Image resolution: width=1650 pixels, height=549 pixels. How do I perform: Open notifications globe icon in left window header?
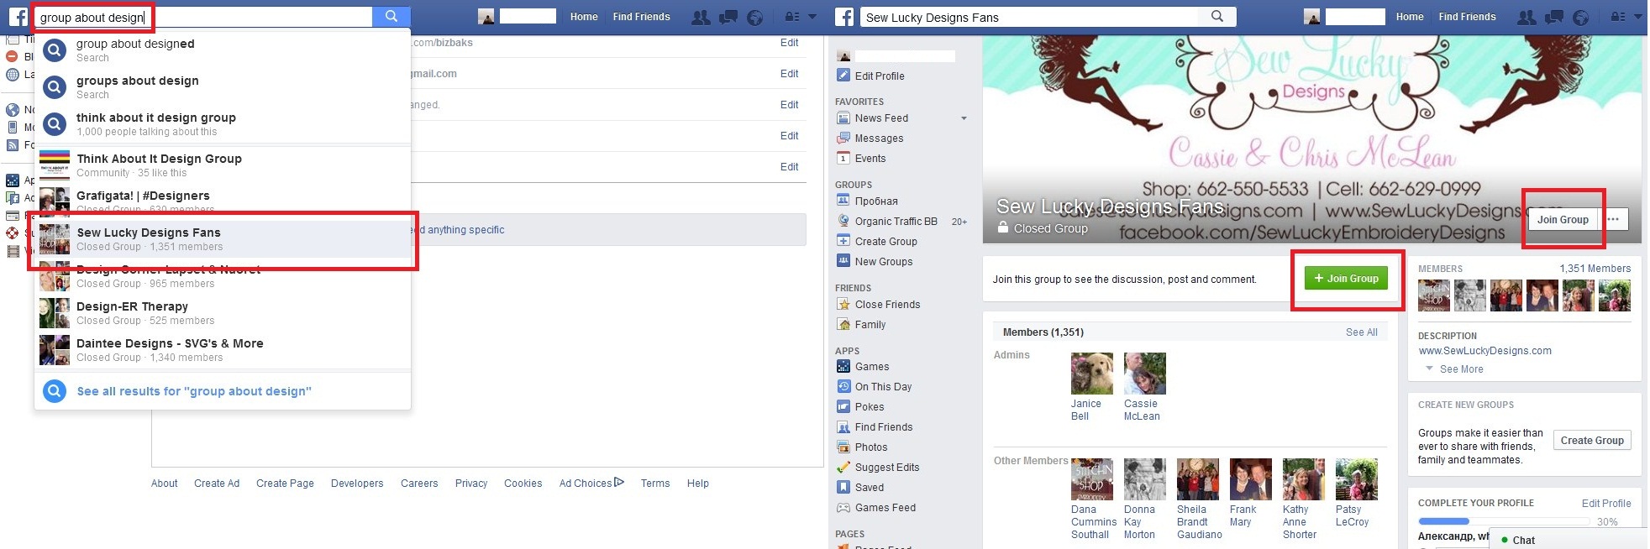pyautogui.click(x=755, y=17)
